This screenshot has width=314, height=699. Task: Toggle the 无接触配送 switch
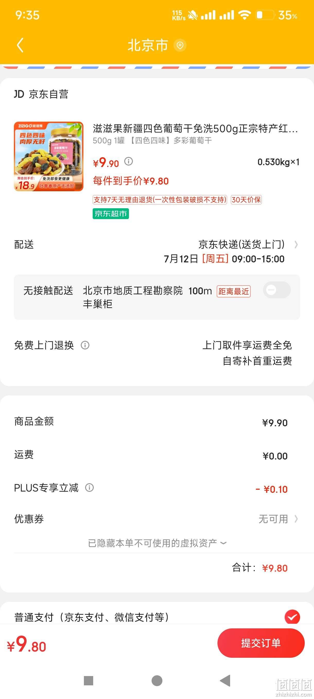pos(277,290)
